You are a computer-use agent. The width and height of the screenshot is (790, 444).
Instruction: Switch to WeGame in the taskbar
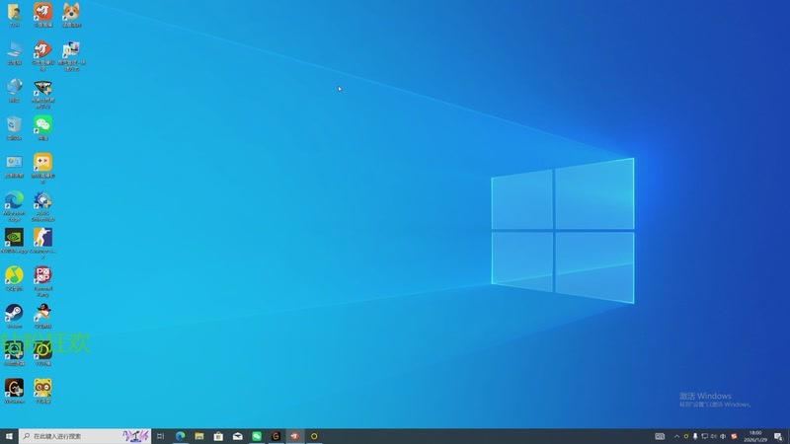[x=276, y=436]
